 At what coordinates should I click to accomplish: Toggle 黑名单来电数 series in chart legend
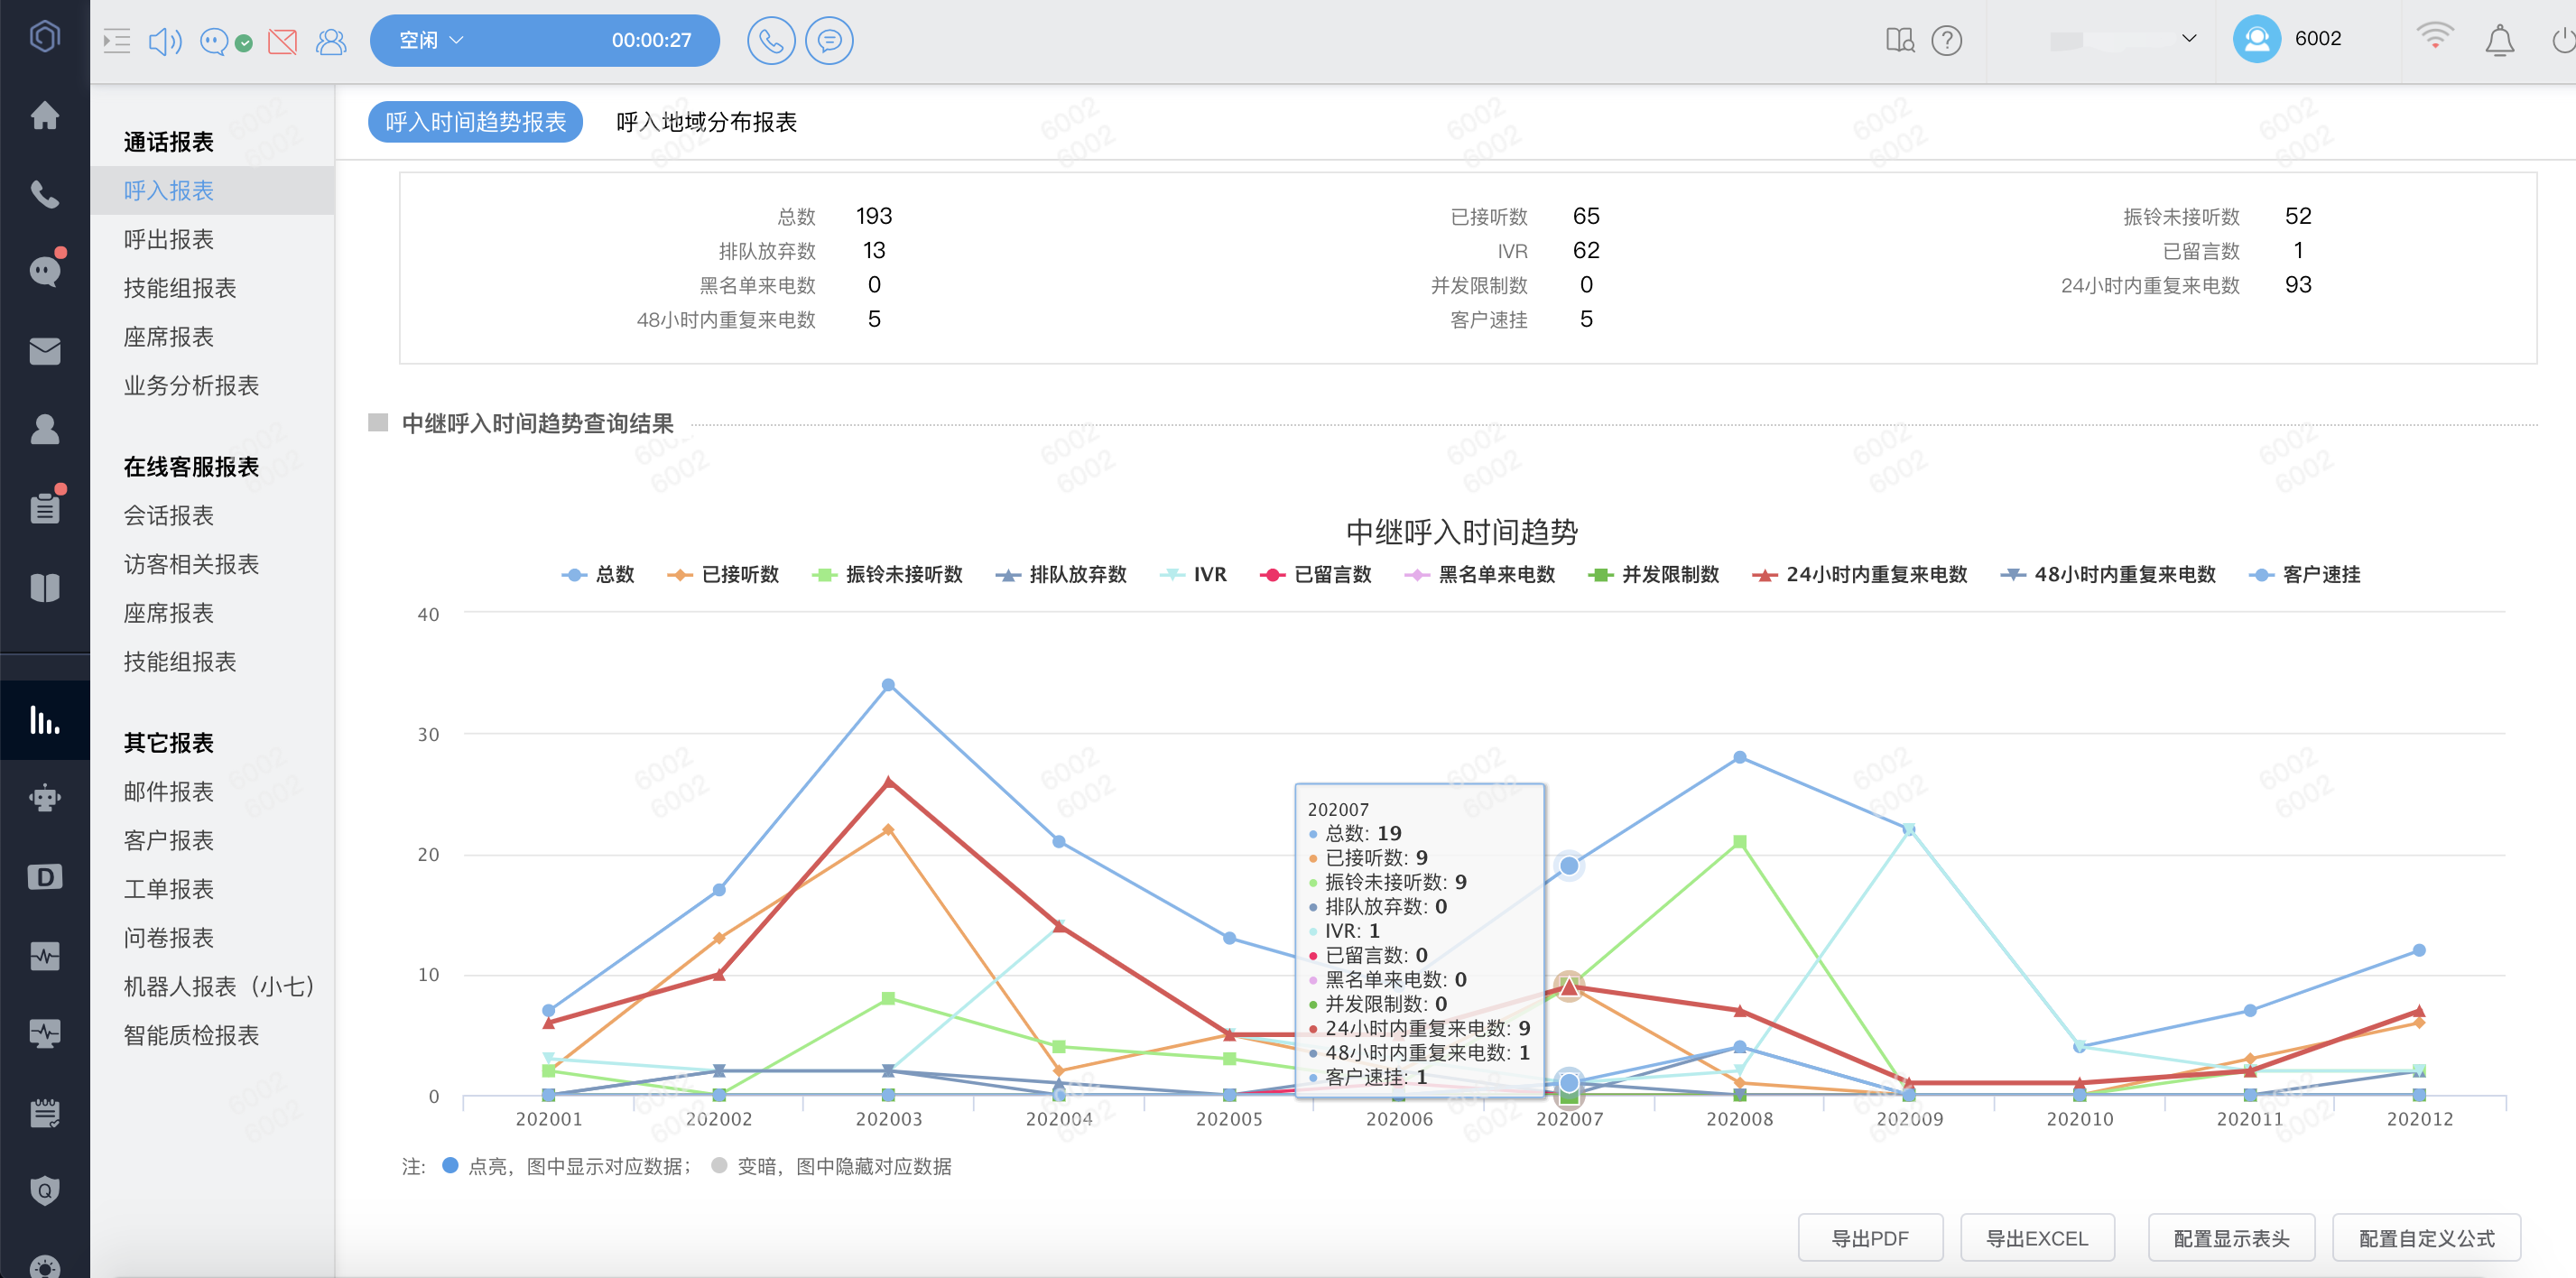point(1479,574)
